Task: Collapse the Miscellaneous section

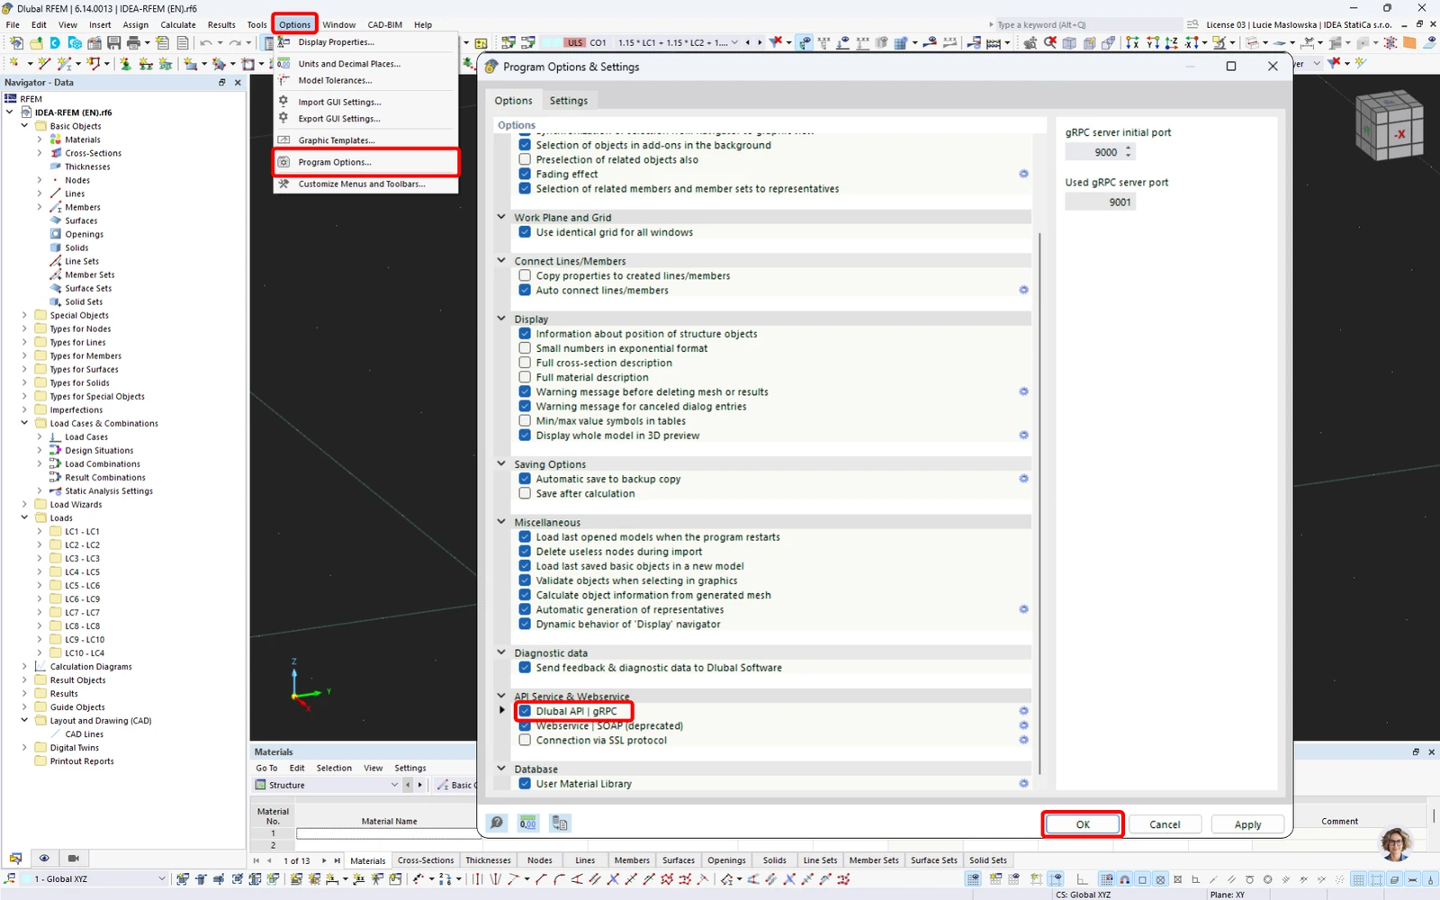Action: tap(501, 522)
